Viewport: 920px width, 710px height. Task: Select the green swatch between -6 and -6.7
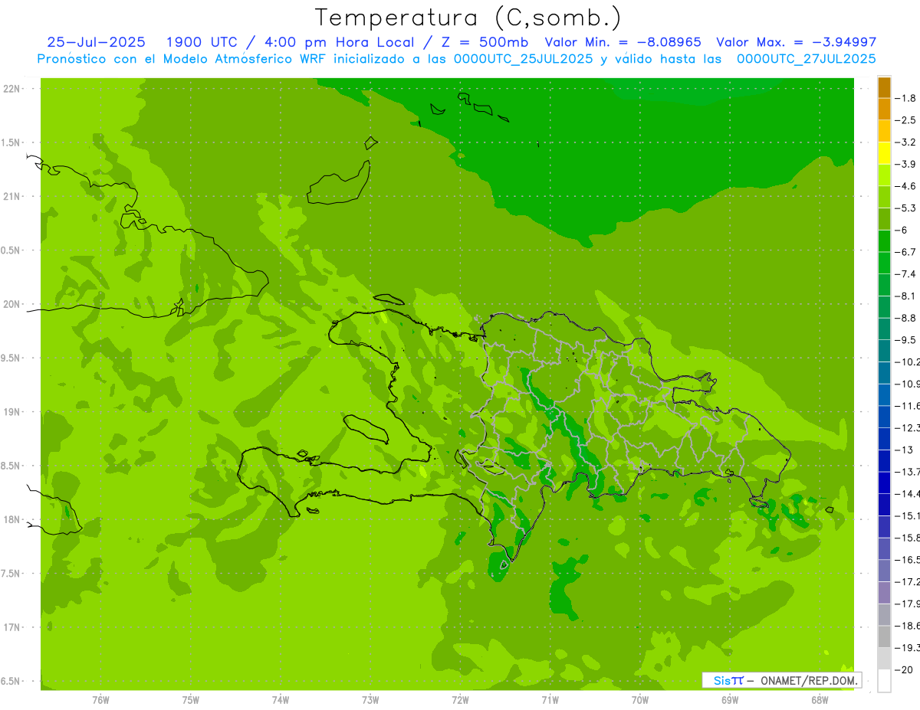click(884, 240)
